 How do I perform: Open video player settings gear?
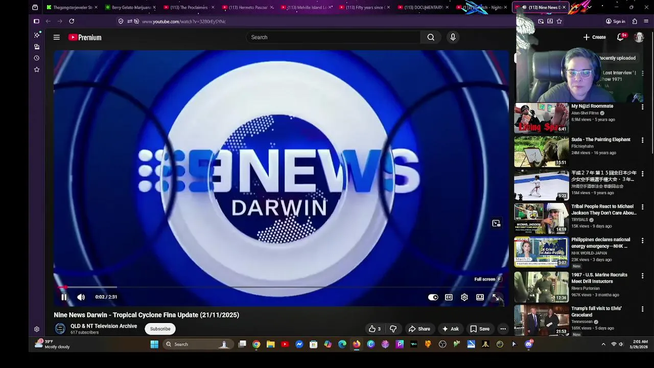tap(464, 297)
